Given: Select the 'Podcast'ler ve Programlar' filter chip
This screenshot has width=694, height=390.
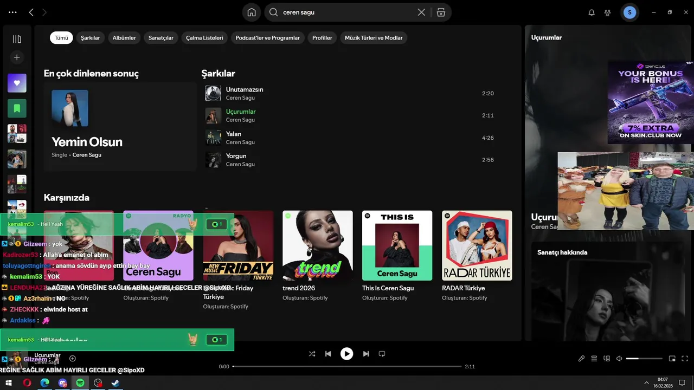Looking at the screenshot, I should point(268,38).
